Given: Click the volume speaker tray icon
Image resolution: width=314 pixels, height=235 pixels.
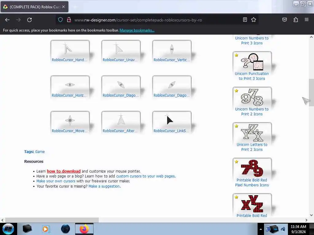Looking at the screenshot, I should (283, 229).
